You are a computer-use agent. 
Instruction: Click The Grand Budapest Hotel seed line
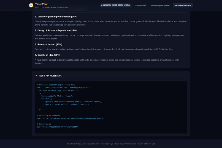tap(73, 102)
